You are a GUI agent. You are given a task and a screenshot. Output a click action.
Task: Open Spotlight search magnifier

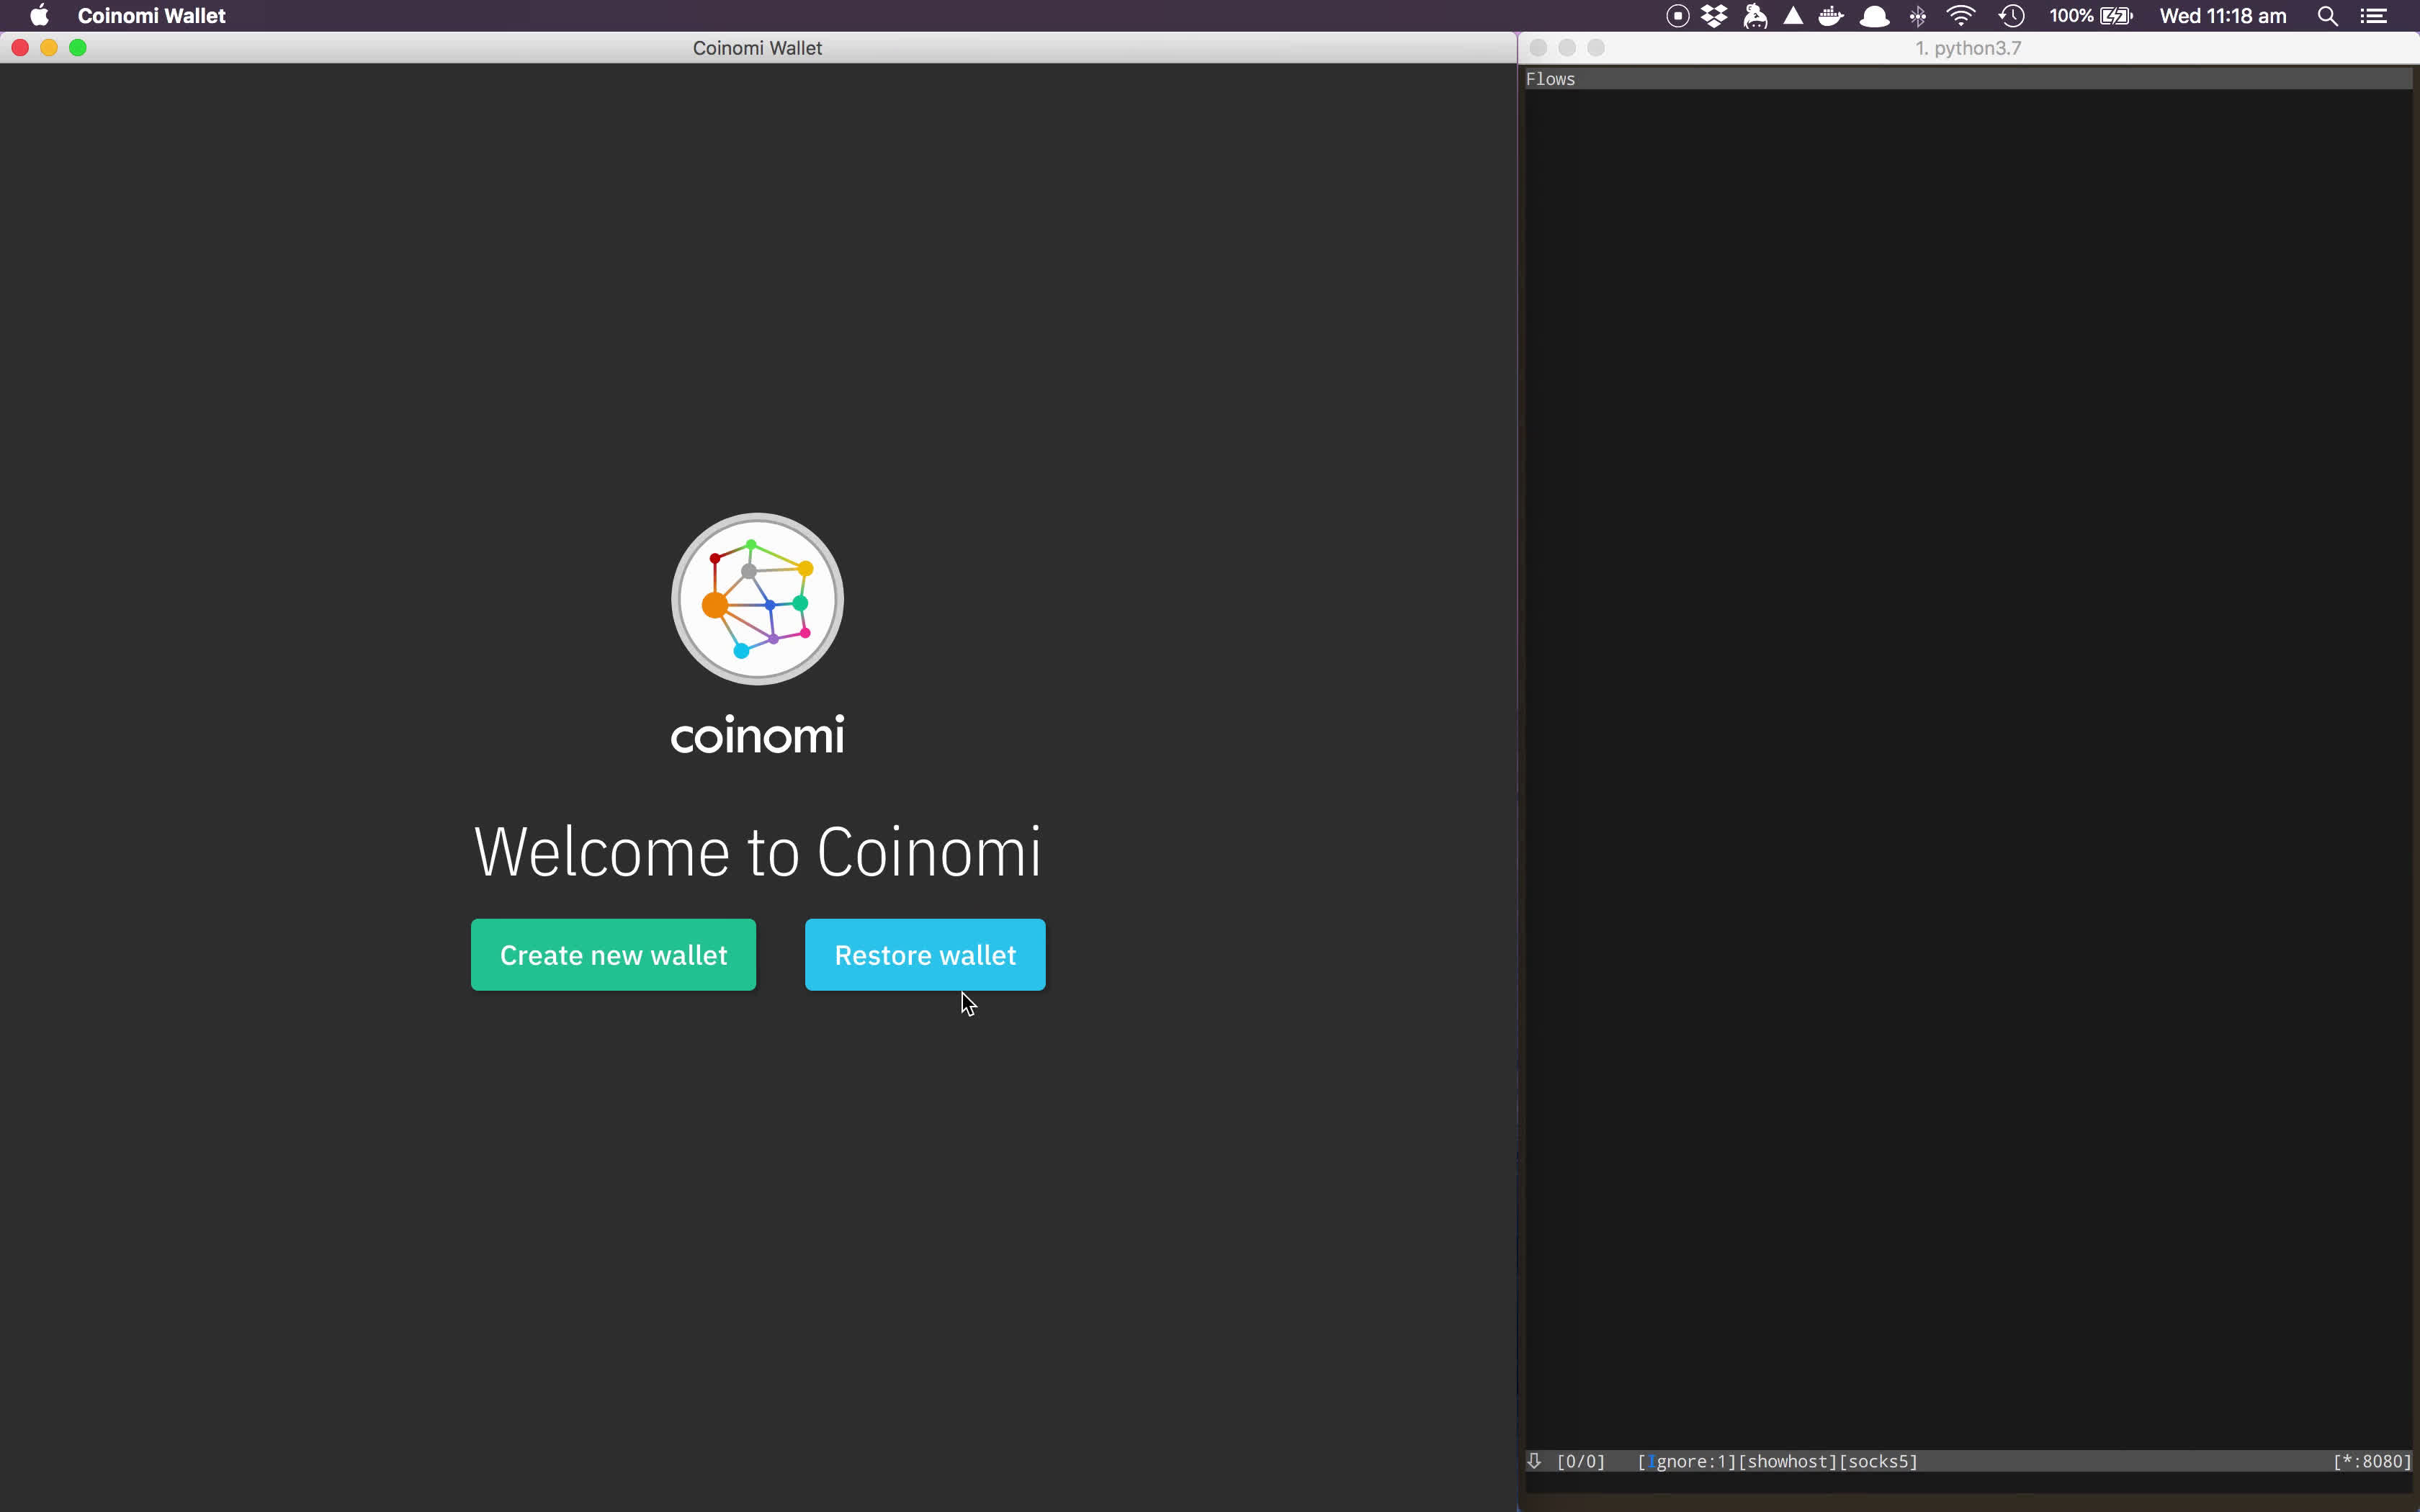pyautogui.click(x=2327, y=16)
